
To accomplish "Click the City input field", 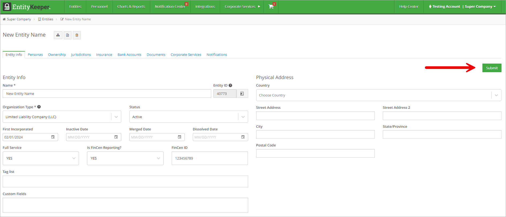I will pyautogui.click(x=315, y=134).
